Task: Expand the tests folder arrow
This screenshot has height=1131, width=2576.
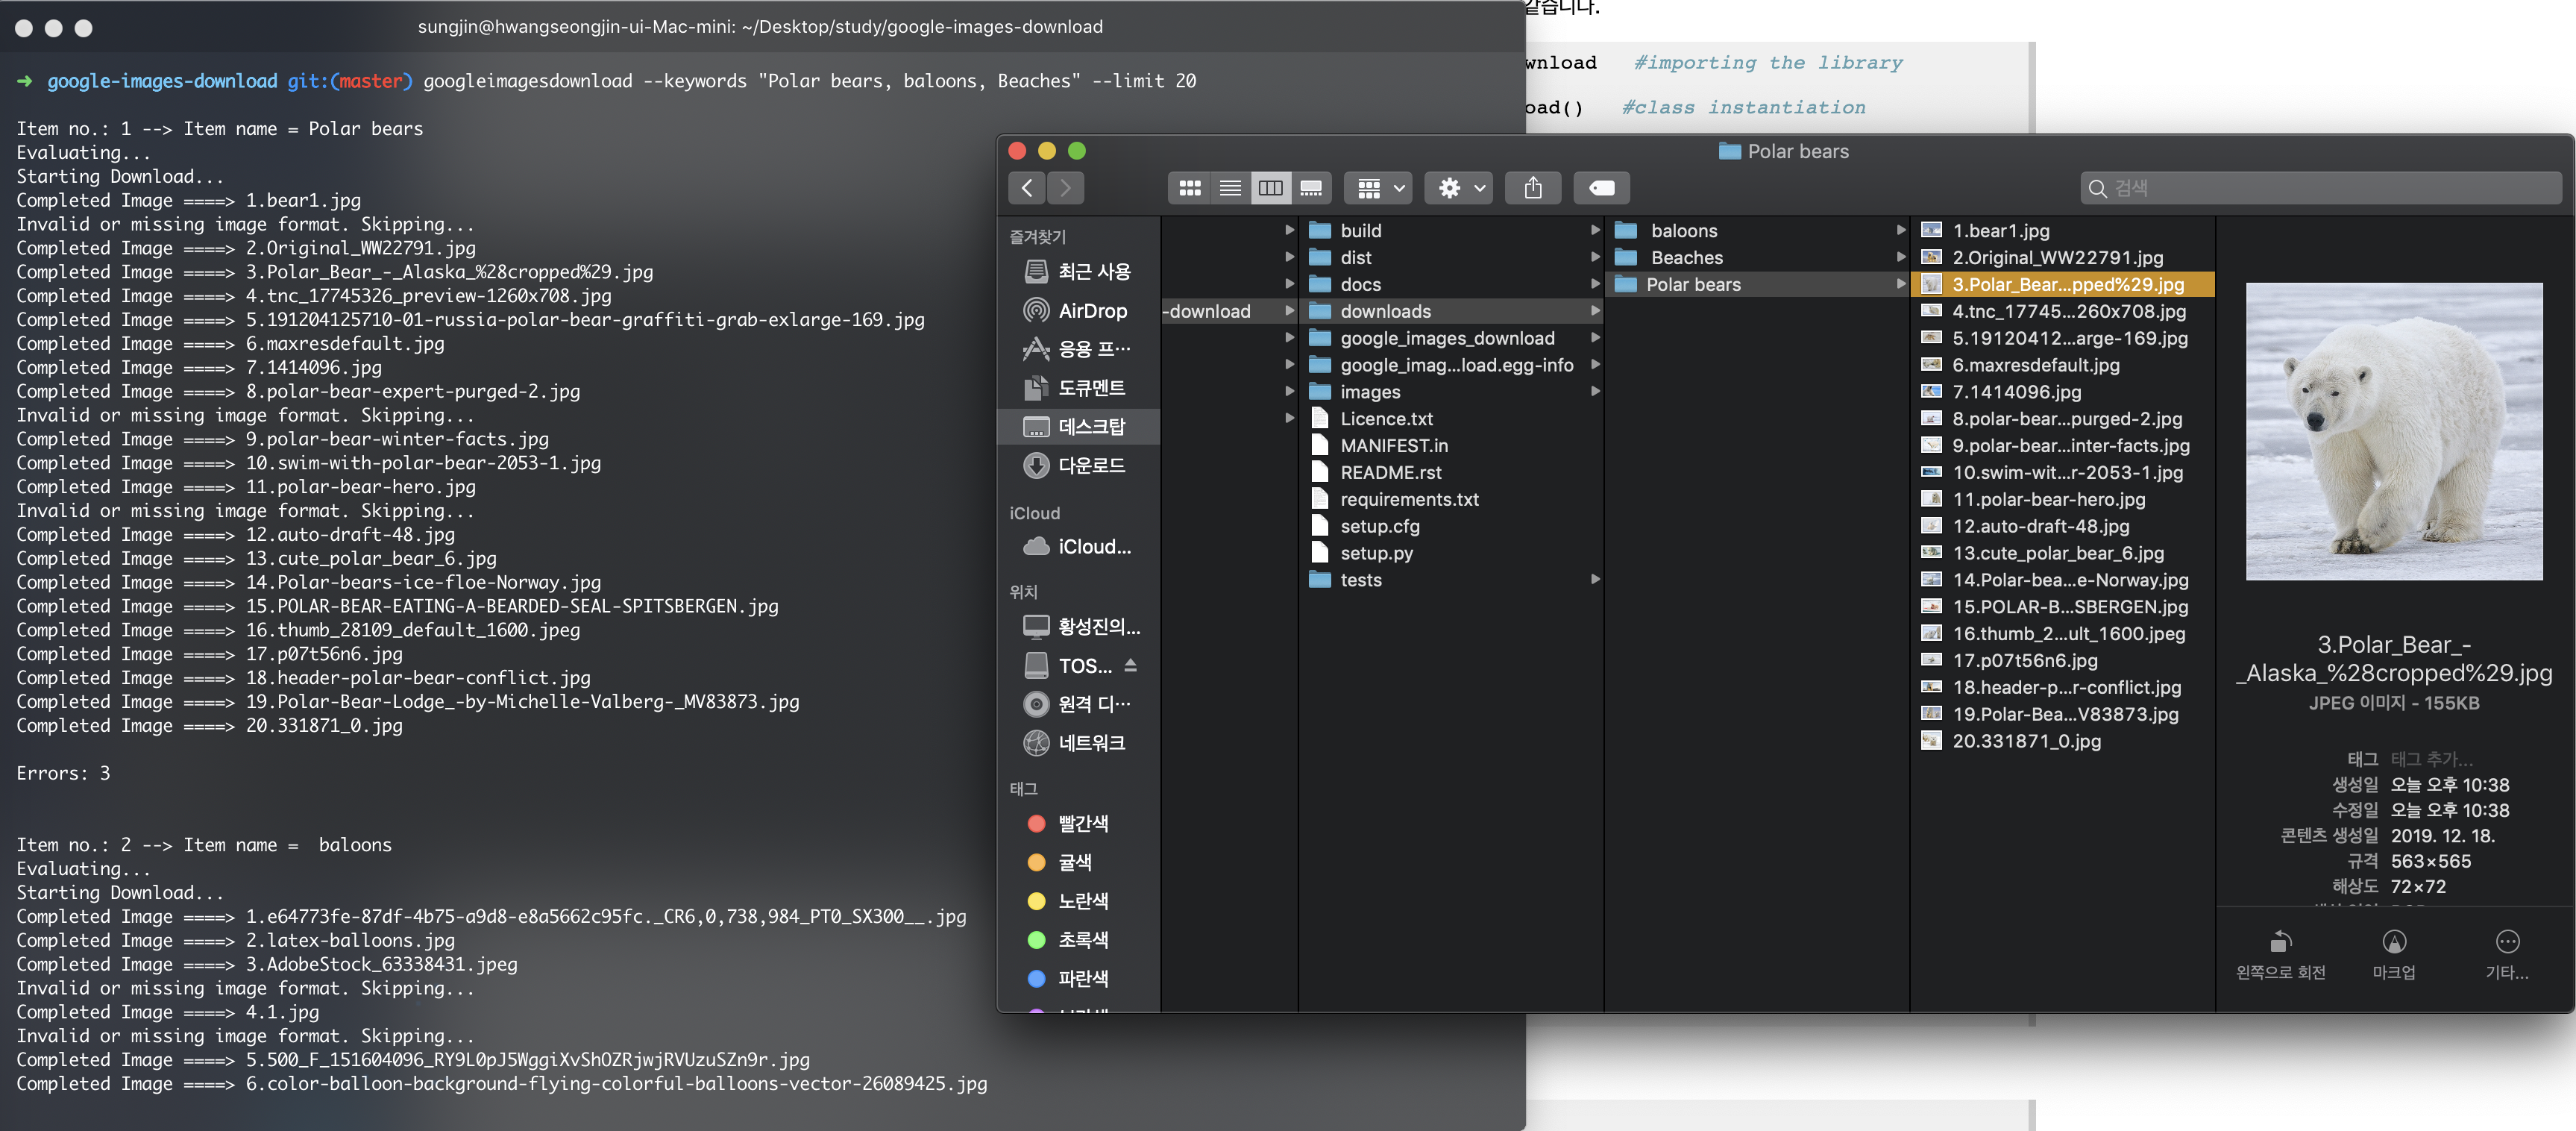Action: tap(1595, 580)
